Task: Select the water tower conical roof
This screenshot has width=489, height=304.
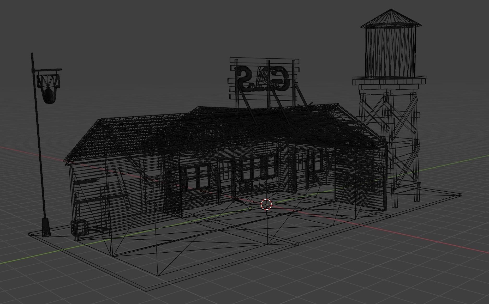Action: point(391,18)
